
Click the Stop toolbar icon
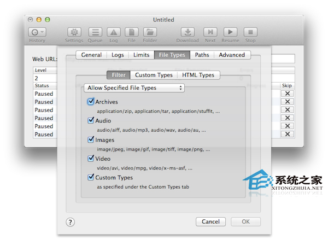(250, 32)
